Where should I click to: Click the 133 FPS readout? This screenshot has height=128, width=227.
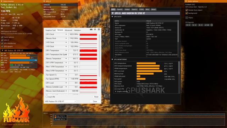coord(6,11)
